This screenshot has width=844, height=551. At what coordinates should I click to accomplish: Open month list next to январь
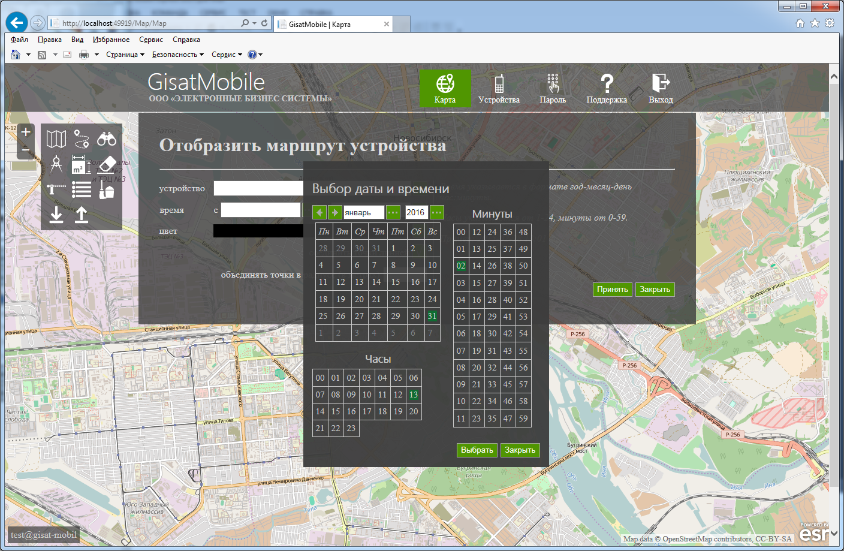tap(393, 212)
